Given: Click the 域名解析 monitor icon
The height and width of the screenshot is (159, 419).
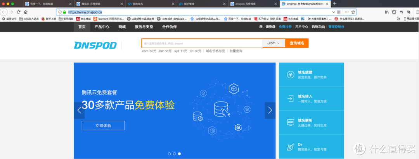Looking at the screenshot, I should point(291,122).
